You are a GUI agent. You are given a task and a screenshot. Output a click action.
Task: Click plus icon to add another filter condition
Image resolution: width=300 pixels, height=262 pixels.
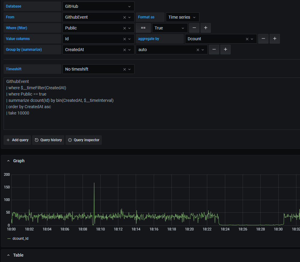[x=205, y=28]
